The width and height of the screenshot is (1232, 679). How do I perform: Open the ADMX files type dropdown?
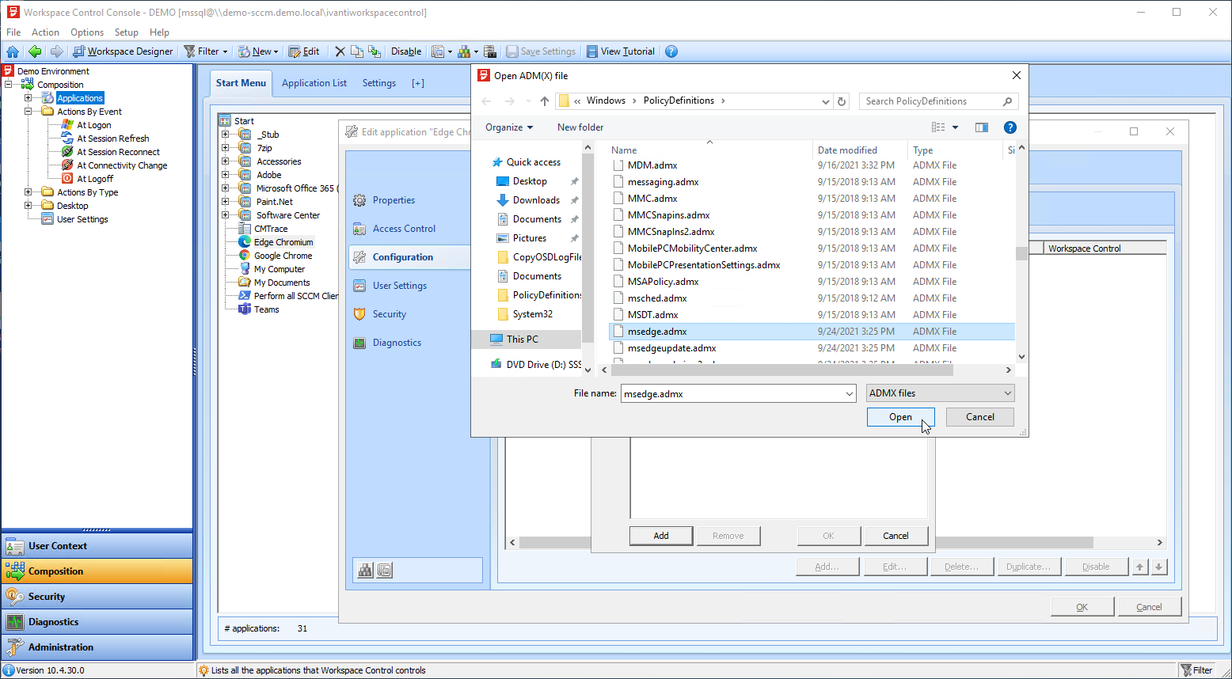click(x=940, y=393)
